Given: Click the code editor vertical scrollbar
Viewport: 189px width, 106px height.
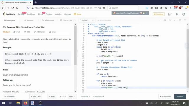Looking at the screenshot, I should click(188, 58).
